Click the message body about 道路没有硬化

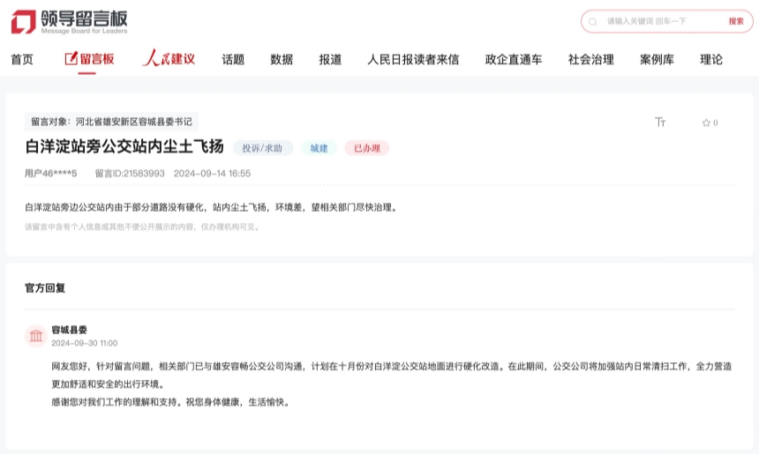click(212, 207)
